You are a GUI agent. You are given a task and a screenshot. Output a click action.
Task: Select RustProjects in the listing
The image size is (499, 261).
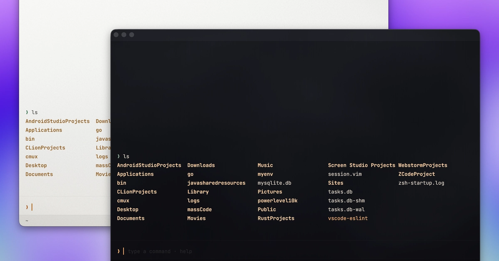click(276, 218)
